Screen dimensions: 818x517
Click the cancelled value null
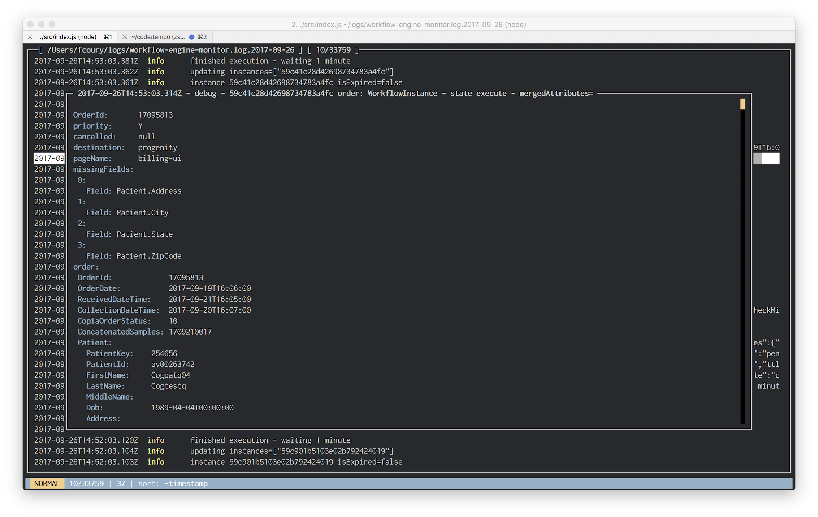[x=147, y=137]
